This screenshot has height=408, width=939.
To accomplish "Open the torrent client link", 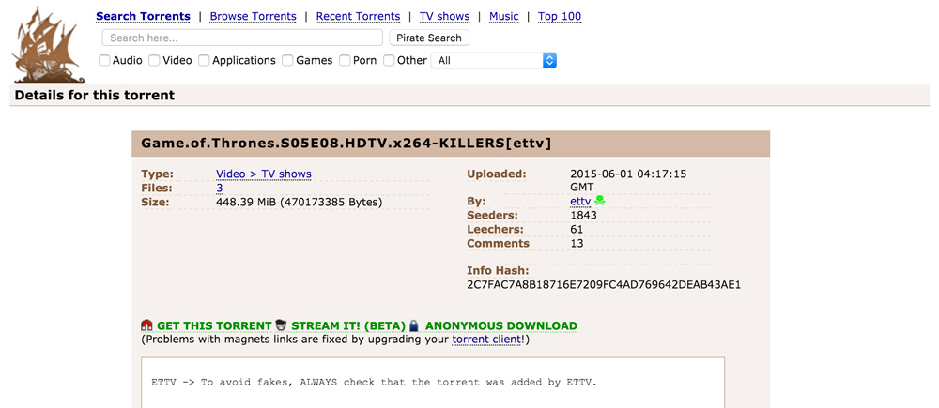I will pyautogui.click(x=486, y=340).
